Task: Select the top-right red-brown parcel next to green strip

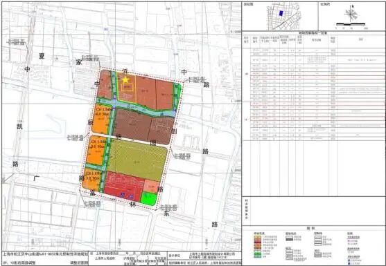Action: (x=164, y=94)
